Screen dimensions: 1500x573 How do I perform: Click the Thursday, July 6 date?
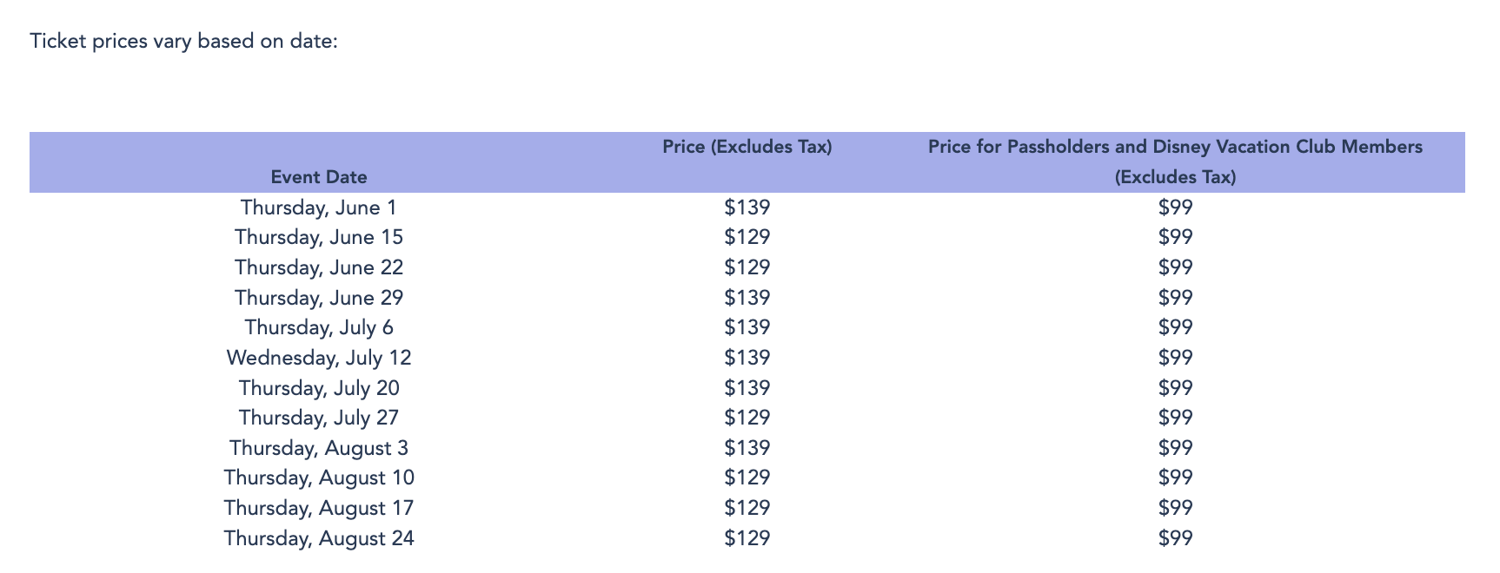[318, 327]
